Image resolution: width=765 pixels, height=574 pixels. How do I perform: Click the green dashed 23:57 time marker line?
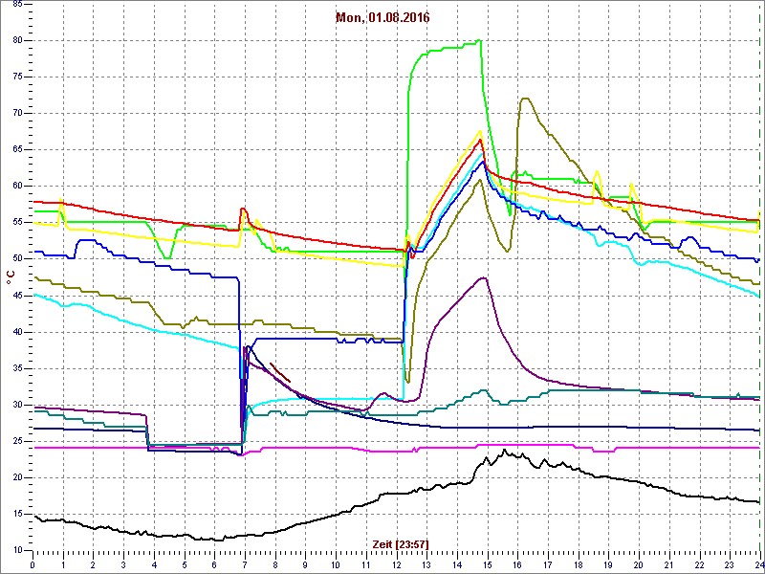(760, 278)
